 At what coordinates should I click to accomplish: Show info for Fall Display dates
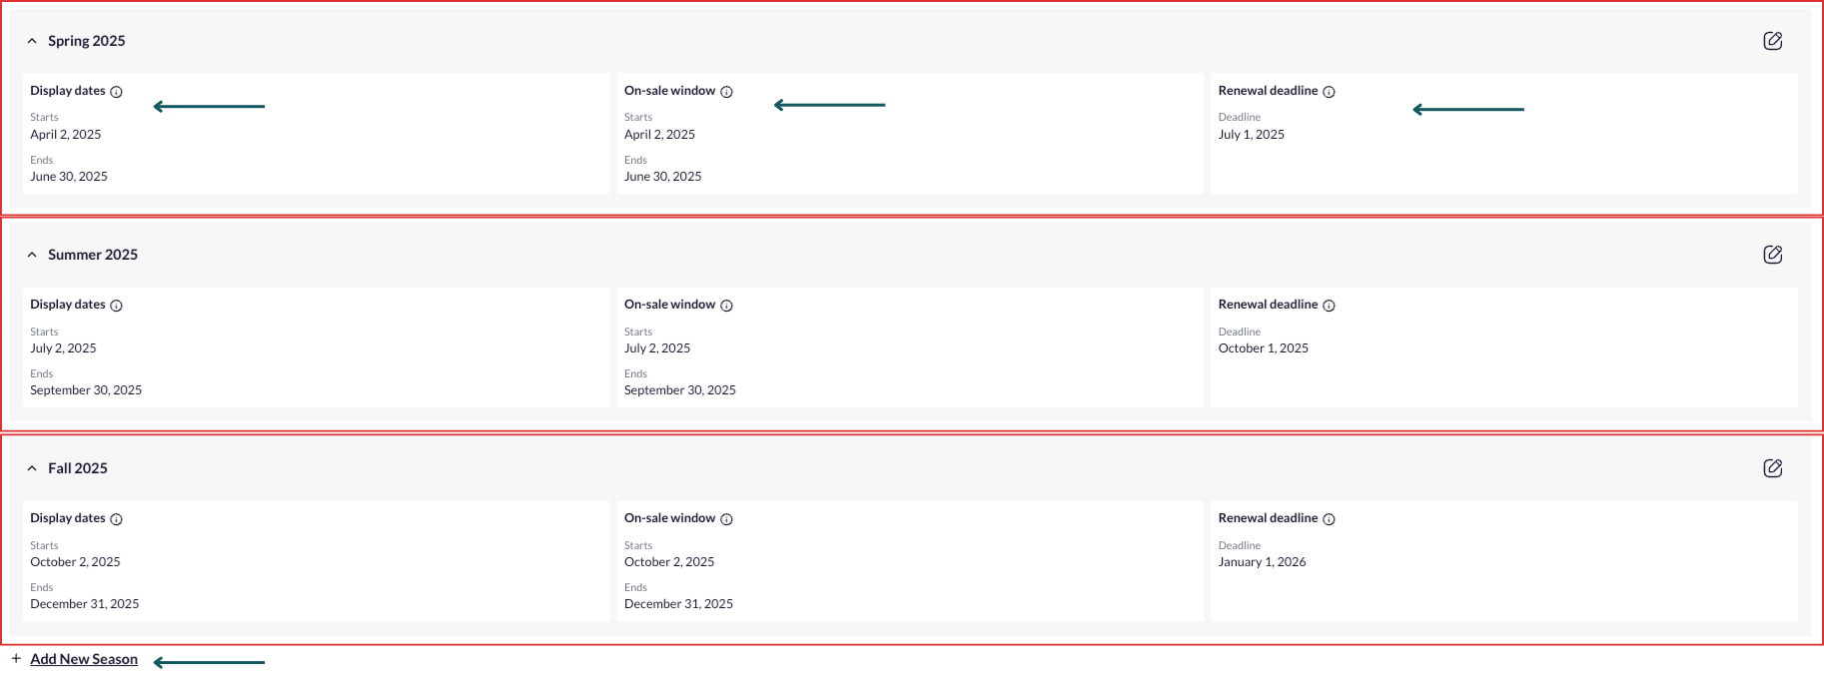tap(117, 519)
